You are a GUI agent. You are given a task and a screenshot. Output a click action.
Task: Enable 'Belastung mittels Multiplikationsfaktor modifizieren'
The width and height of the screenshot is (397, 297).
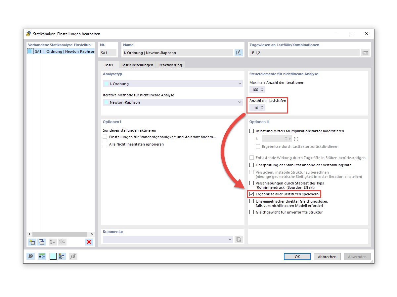pyautogui.click(x=251, y=131)
